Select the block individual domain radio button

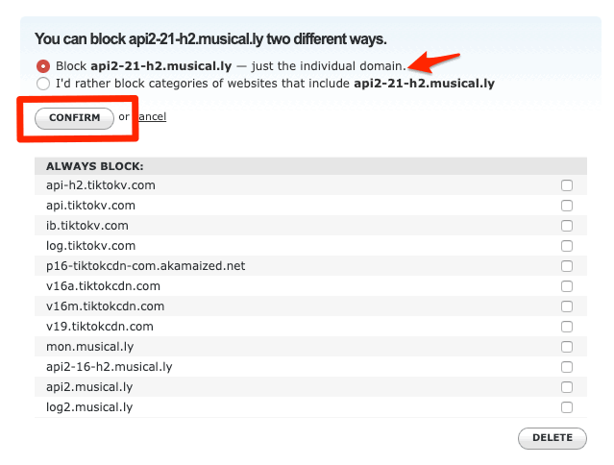[x=42, y=66]
